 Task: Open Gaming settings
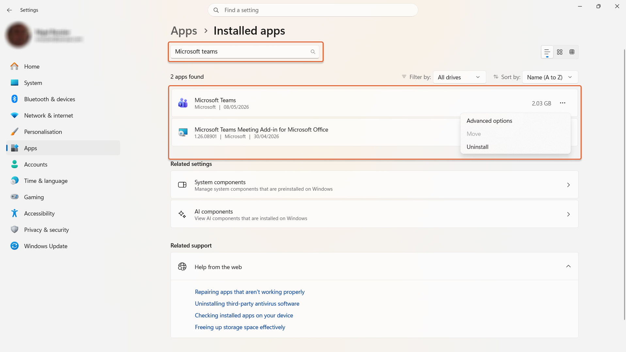[x=63, y=197]
